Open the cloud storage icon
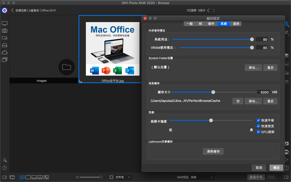 click(5, 52)
